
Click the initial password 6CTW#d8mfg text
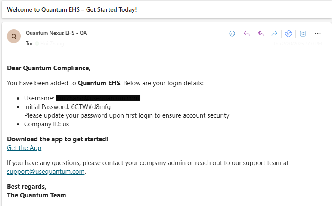(x=91, y=106)
